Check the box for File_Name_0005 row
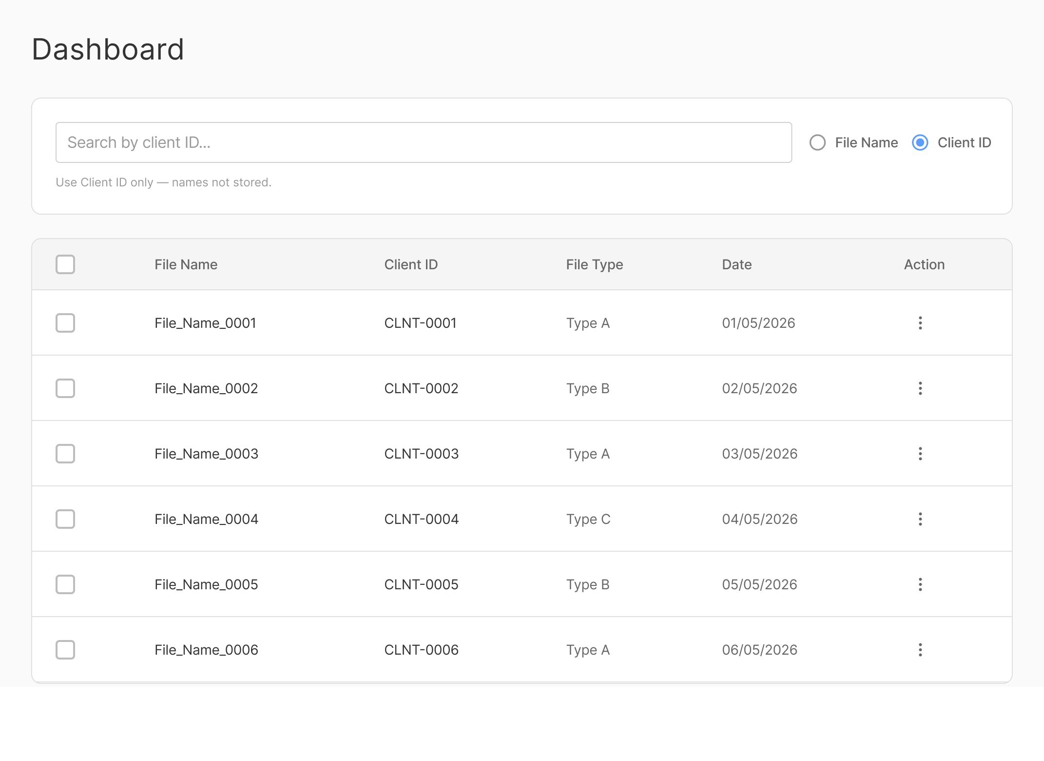The height and width of the screenshot is (761, 1044). (65, 584)
